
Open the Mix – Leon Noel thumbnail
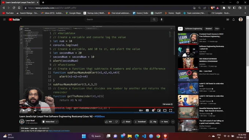[188, 76]
